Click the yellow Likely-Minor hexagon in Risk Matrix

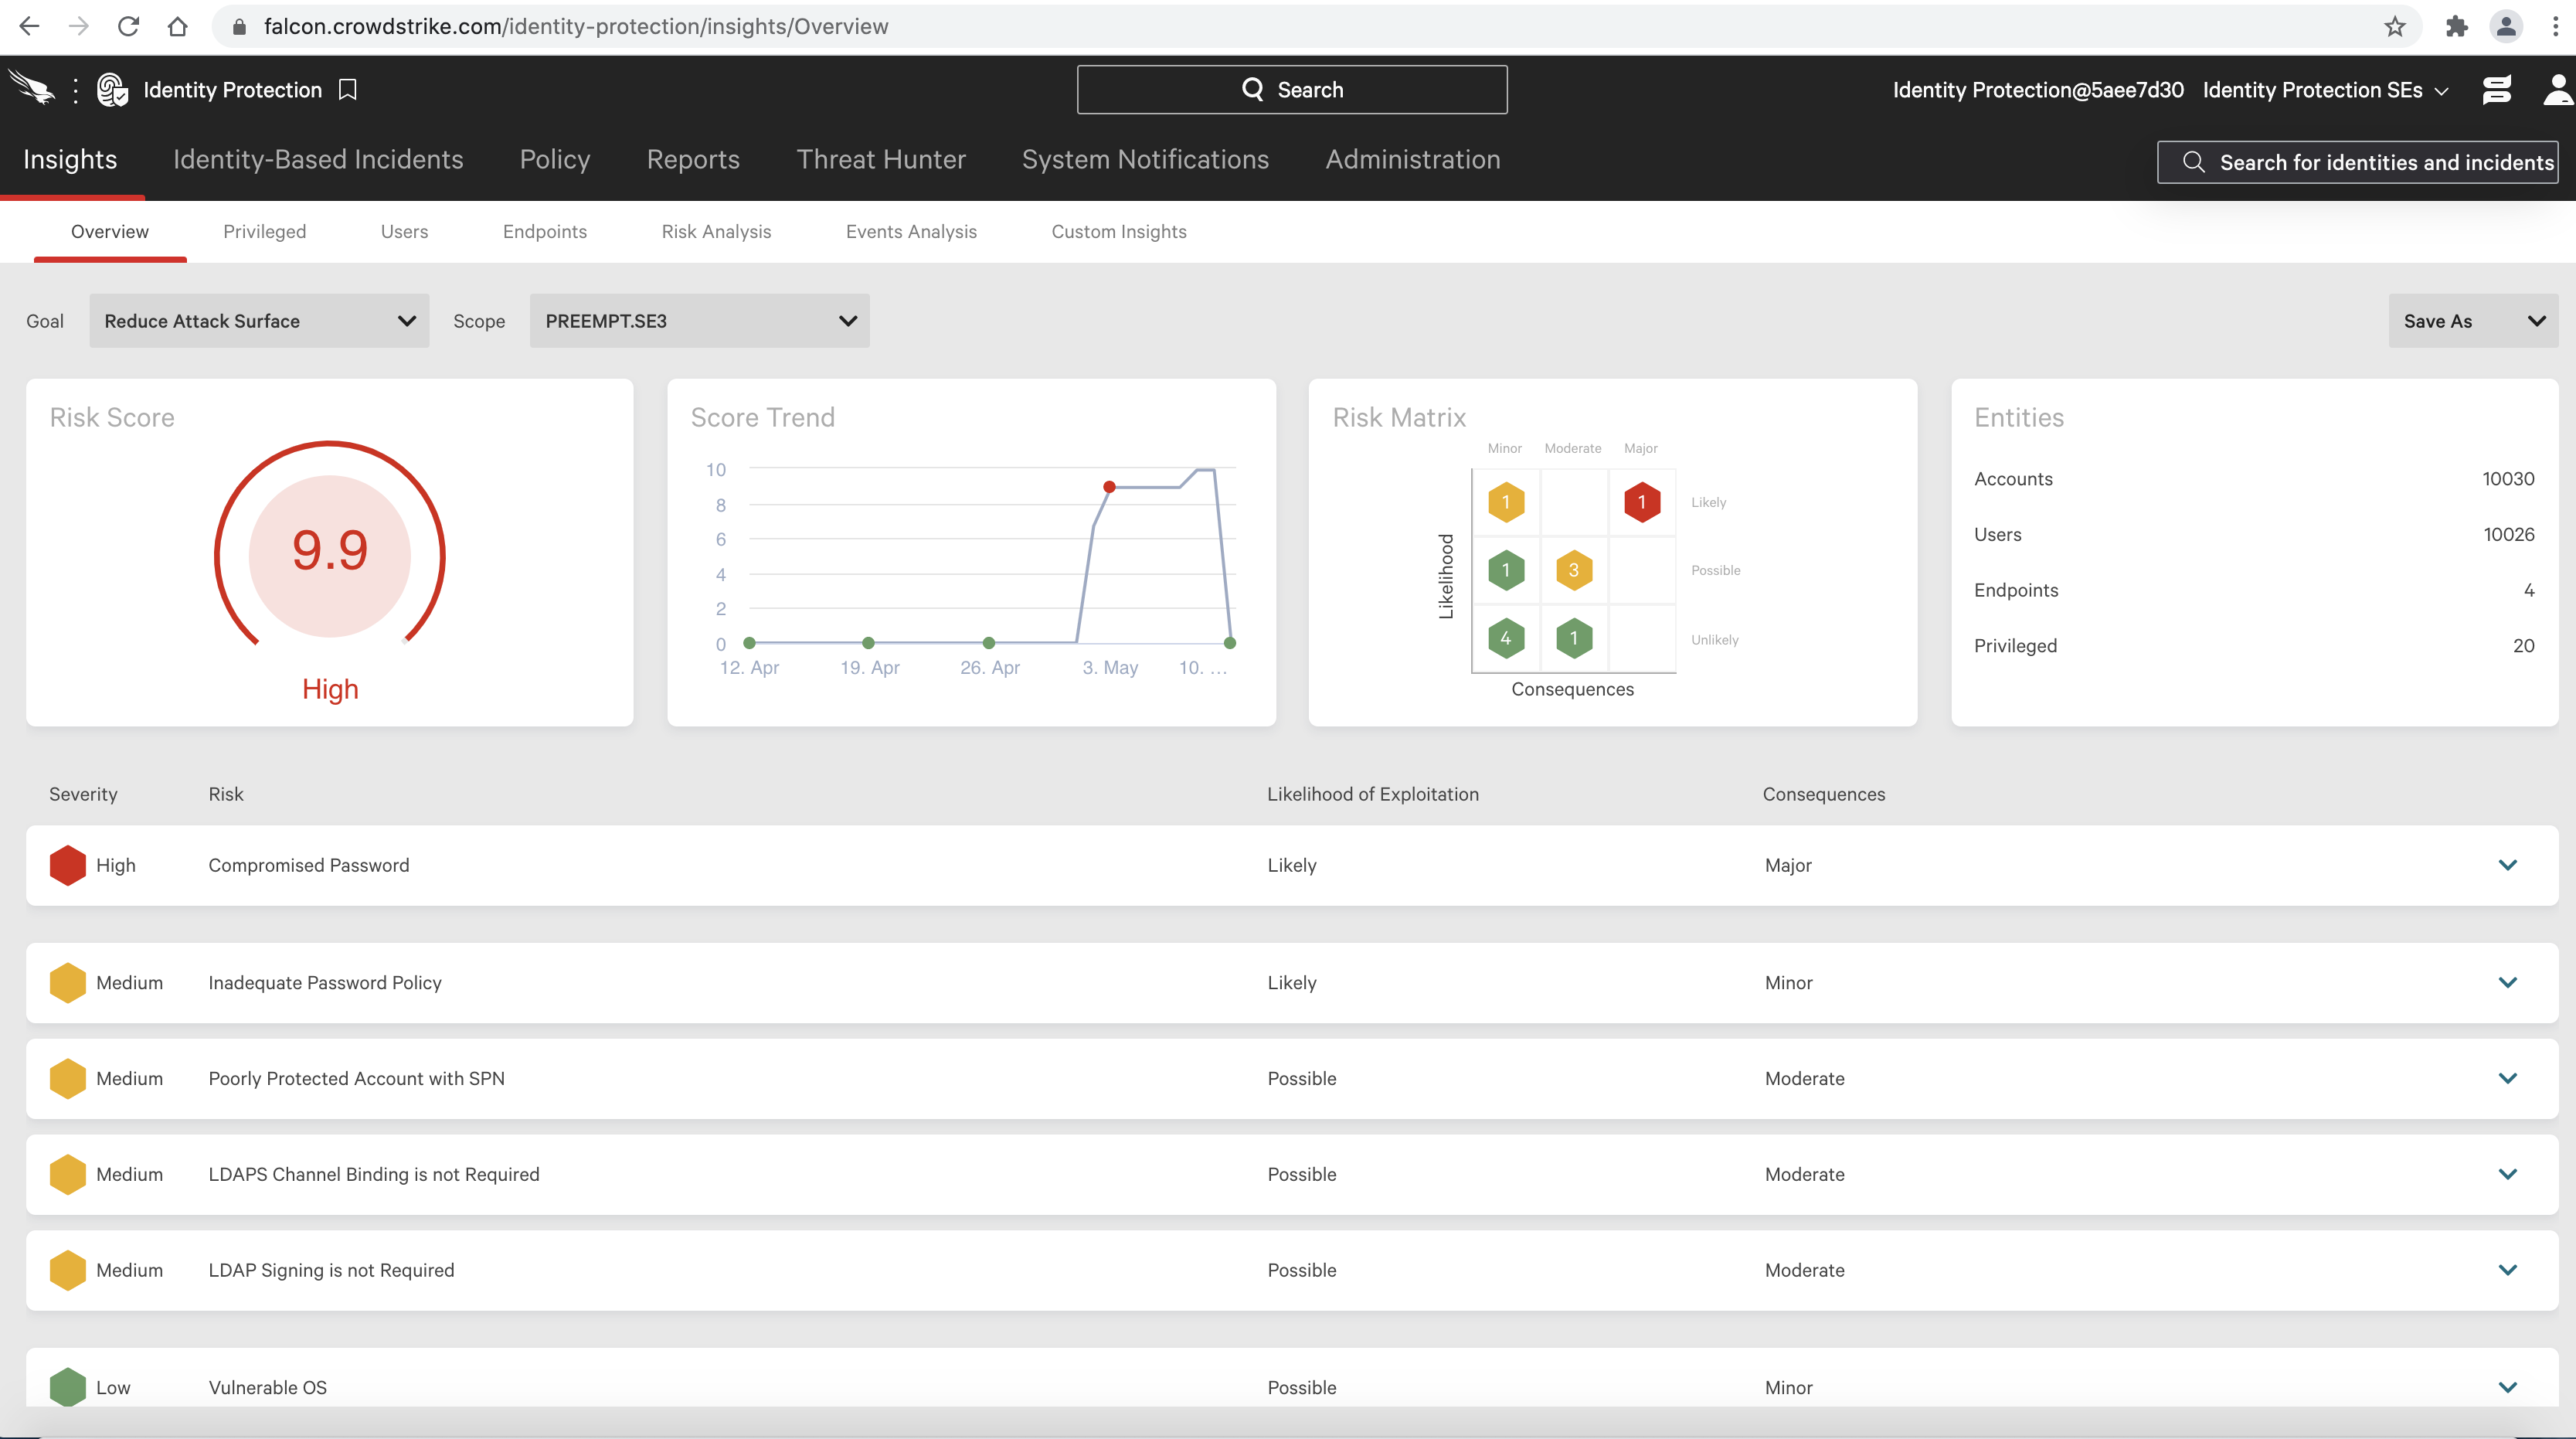click(x=1505, y=502)
